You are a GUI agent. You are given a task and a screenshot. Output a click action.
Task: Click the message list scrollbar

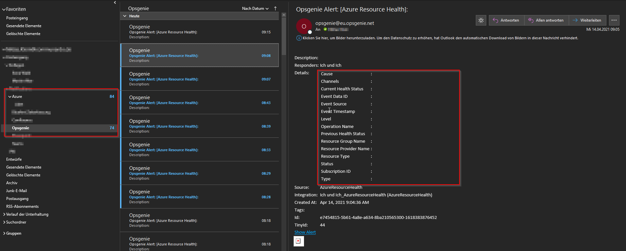click(x=284, y=36)
